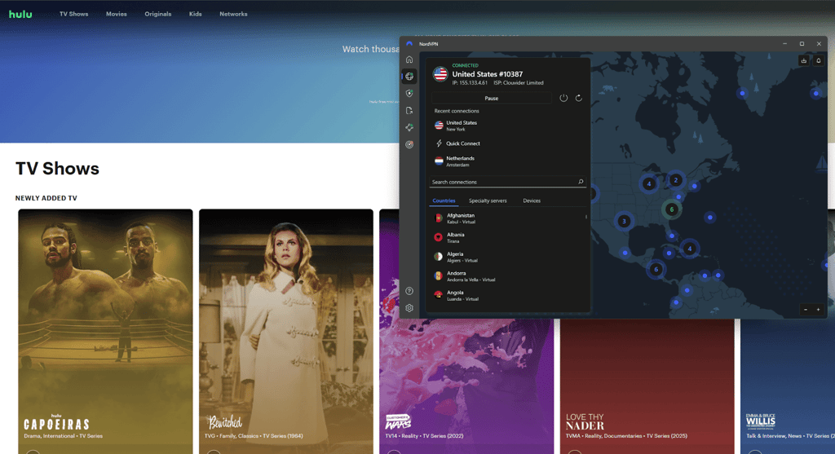Open the target radar icon in sidebar

pos(409,145)
